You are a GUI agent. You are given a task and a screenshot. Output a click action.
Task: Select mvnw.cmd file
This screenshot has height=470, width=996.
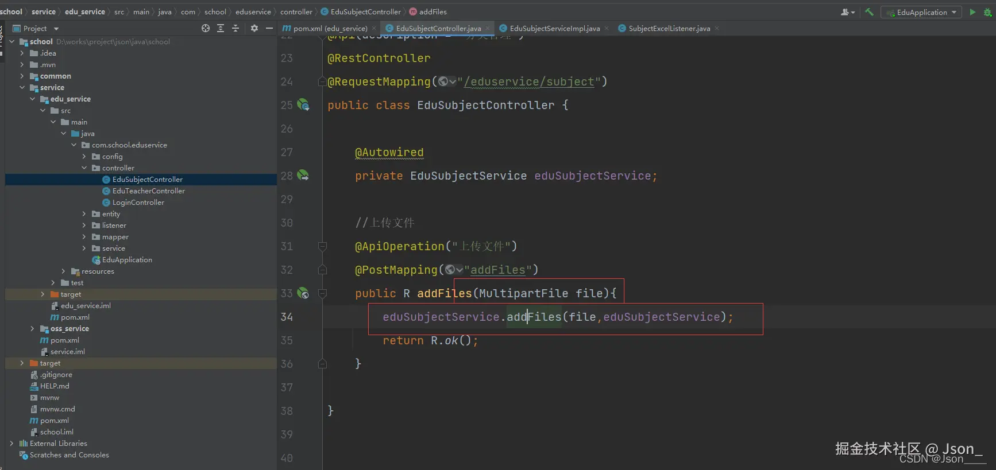pos(57,409)
